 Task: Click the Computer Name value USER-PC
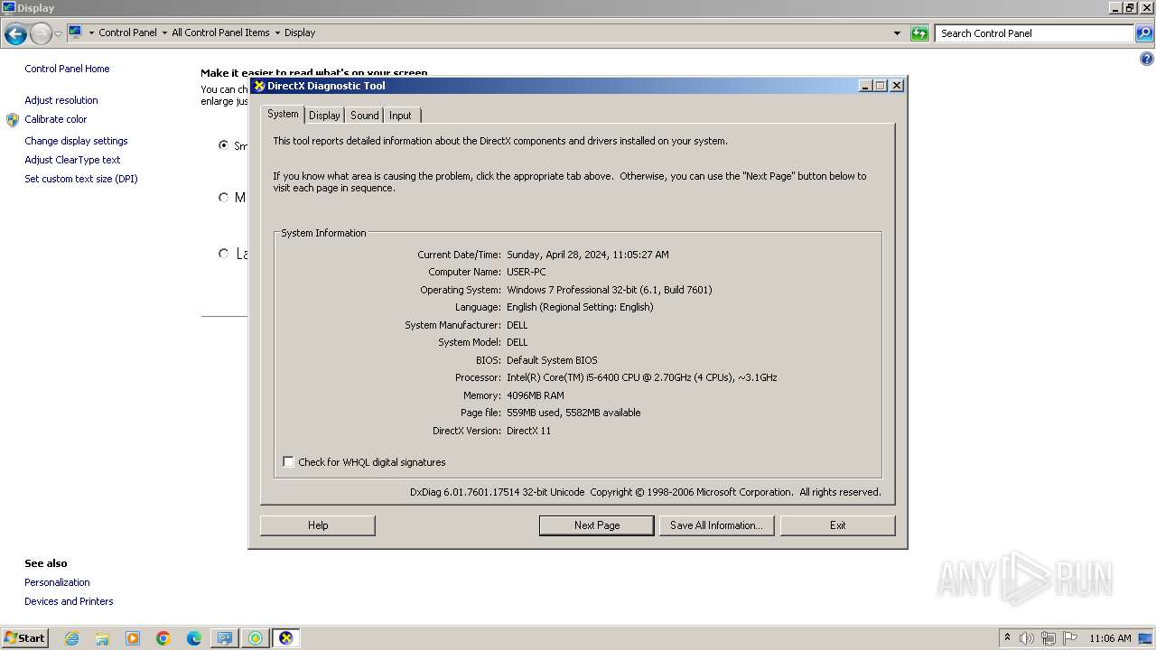tap(526, 272)
